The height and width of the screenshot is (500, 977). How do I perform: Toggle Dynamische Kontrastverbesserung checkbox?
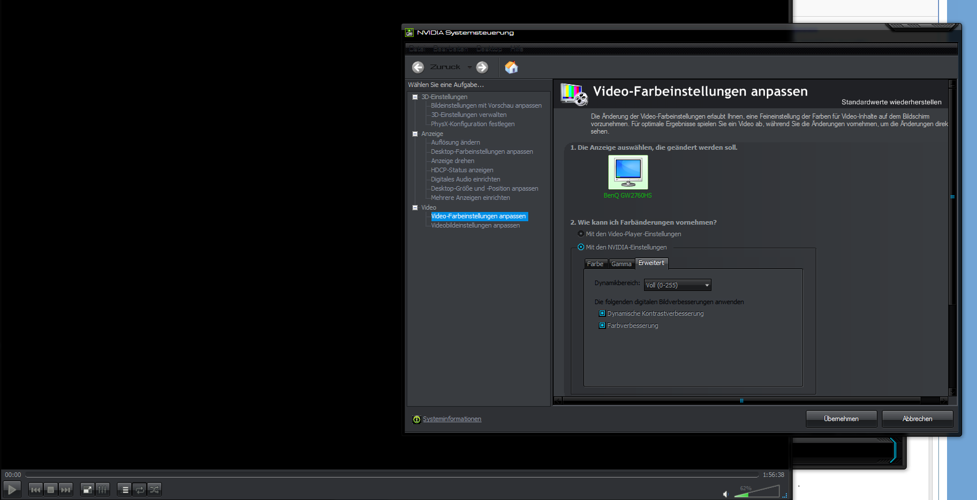point(602,313)
